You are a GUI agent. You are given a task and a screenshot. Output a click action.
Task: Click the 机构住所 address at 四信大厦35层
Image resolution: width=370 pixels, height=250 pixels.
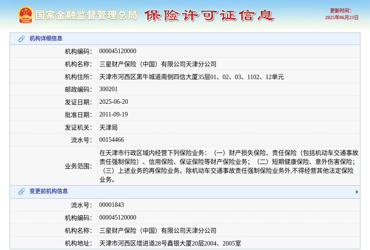(x=192, y=77)
